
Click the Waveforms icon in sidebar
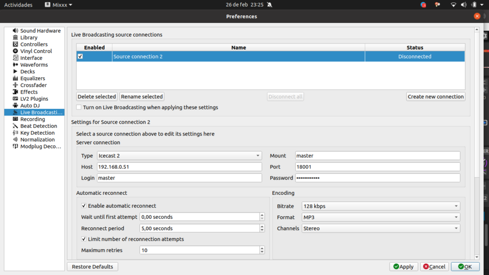click(15, 64)
